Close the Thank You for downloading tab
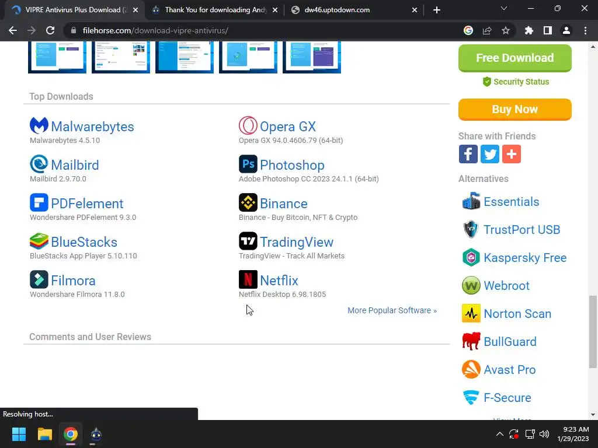 point(275,10)
